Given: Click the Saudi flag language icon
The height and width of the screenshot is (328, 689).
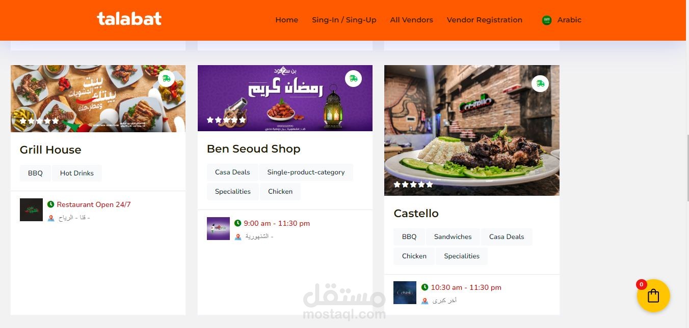Looking at the screenshot, I should tap(547, 20).
